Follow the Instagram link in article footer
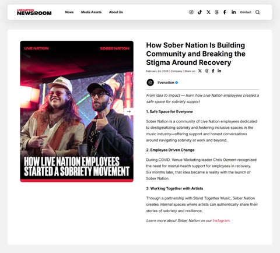The width and height of the screenshot is (280, 253). point(221,220)
